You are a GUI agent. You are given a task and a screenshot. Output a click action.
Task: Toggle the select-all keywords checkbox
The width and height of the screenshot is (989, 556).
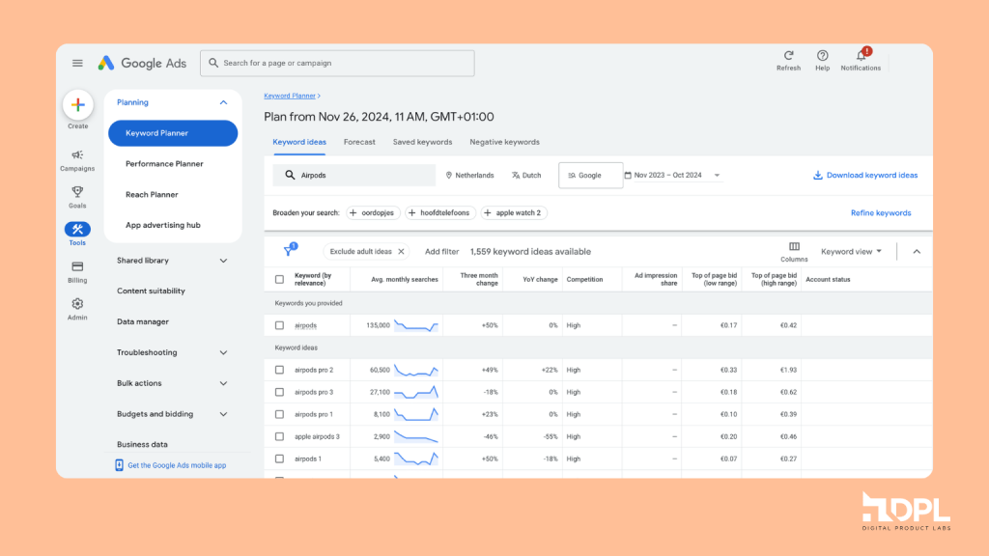pyautogui.click(x=279, y=279)
